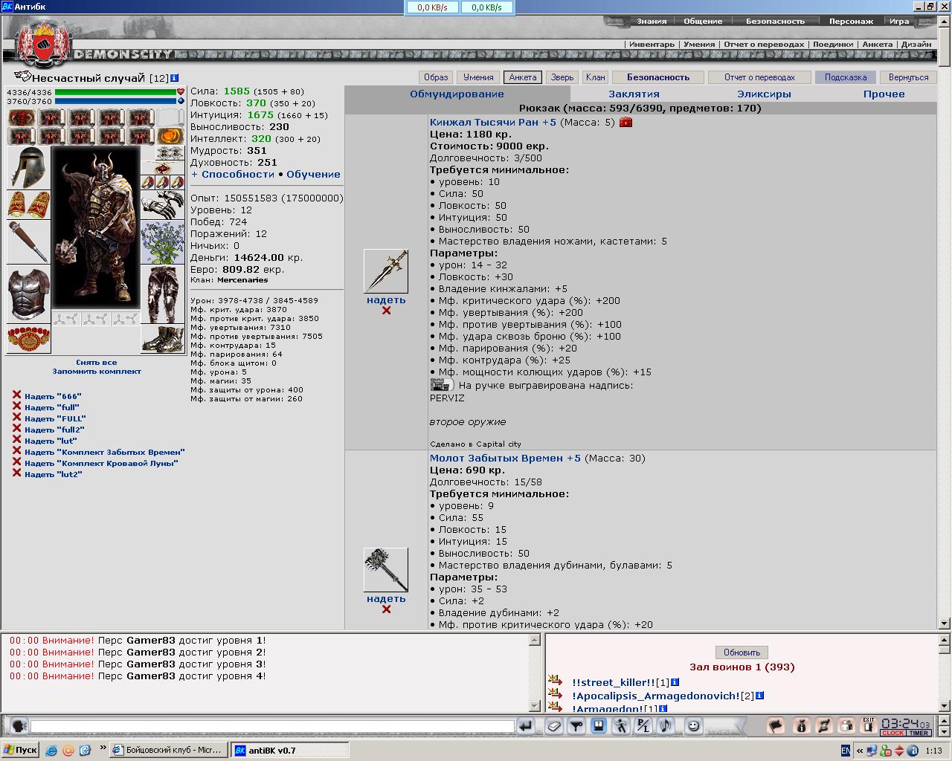This screenshot has height=761, width=952.
Task: Click the running man icon in chat bar
Action: 621,726
